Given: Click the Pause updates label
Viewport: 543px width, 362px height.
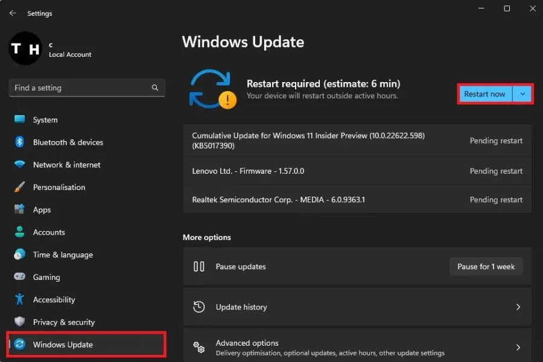Looking at the screenshot, I should click(241, 267).
